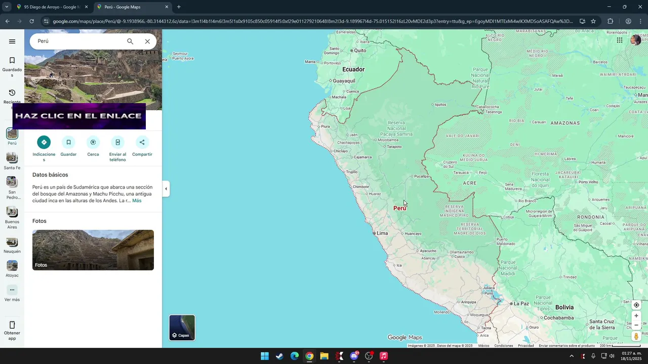Click the search magnifier icon
Screen dimensions: 648x364
click(130, 41)
